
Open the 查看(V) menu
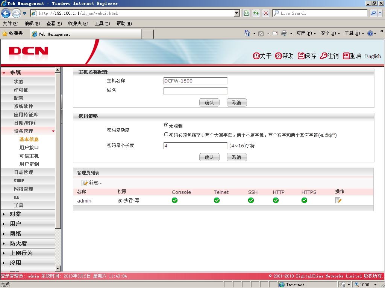[54, 24]
